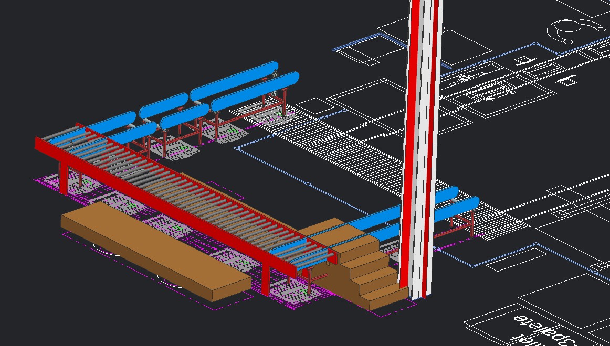Screen dimensions: 610x346
Task: Select the tall red and white vertical column
Action: point(420,149)
